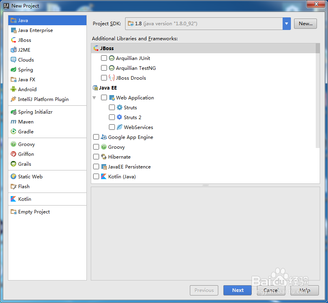The width and height of the screenshot is (328, 303).
Task: Select the J2ME project icon
Action: coord(13,50)
